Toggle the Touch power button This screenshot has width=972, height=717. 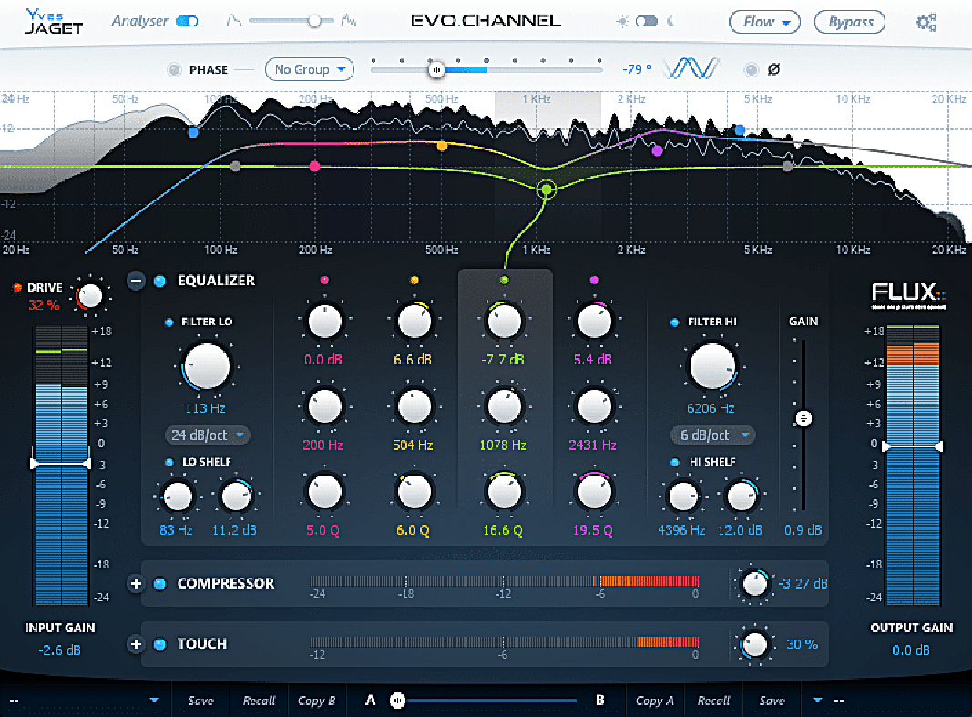tap(160, 644)
